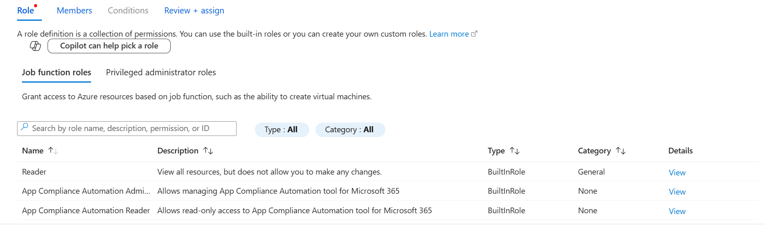Click the Type column header

coord(496,151)
